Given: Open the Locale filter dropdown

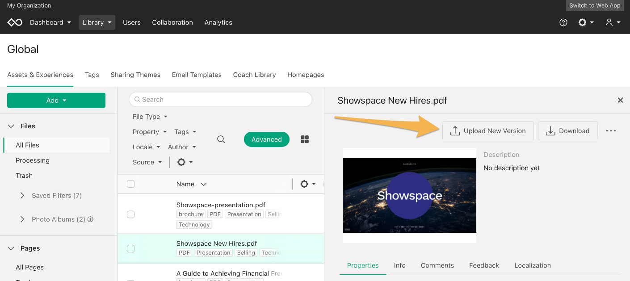Looking at the screenshot, I should click(x=146, y=147).
